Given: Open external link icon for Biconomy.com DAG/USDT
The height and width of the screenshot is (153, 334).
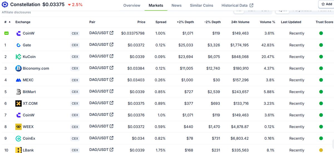Looking at the screenshot, I should [x=112, y=68].
